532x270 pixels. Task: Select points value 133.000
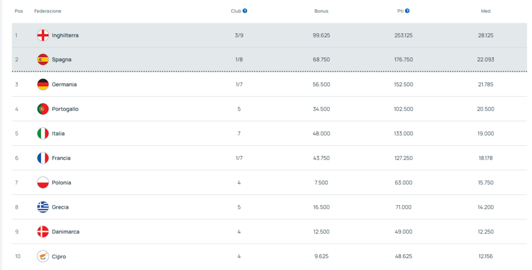click(403, 133)
